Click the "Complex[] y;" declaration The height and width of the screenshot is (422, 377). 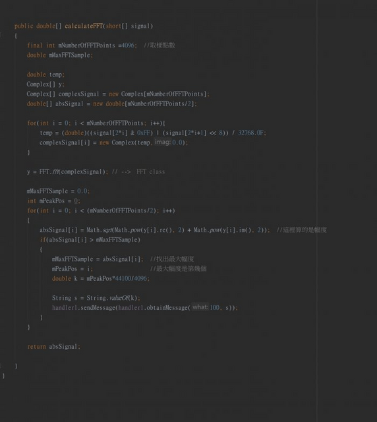coord(45,84)
